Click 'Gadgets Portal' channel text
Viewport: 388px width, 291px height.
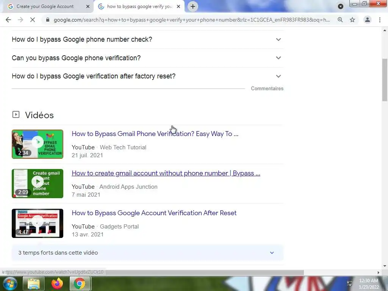[119, 227]
